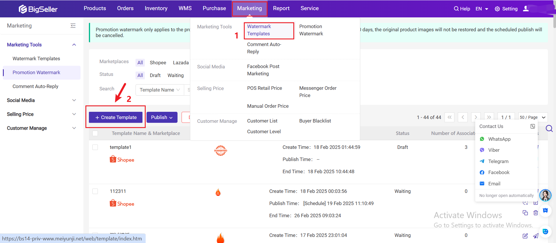This screenshot has width=556, height=243.
Task: Open the 50 / Page size dropdown
Action: [x=533, y=117]
